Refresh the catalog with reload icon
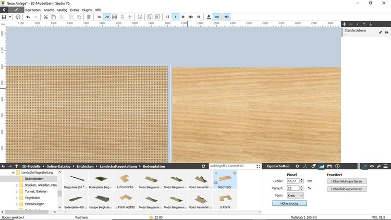The image size is (391, 220). 203,166
